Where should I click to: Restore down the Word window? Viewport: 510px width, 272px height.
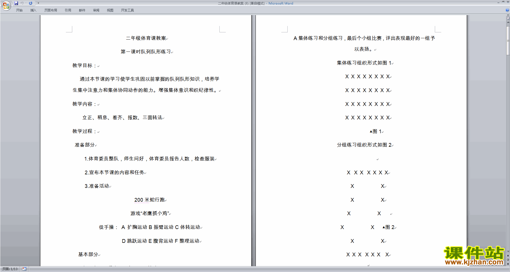(x=503, y=2)
